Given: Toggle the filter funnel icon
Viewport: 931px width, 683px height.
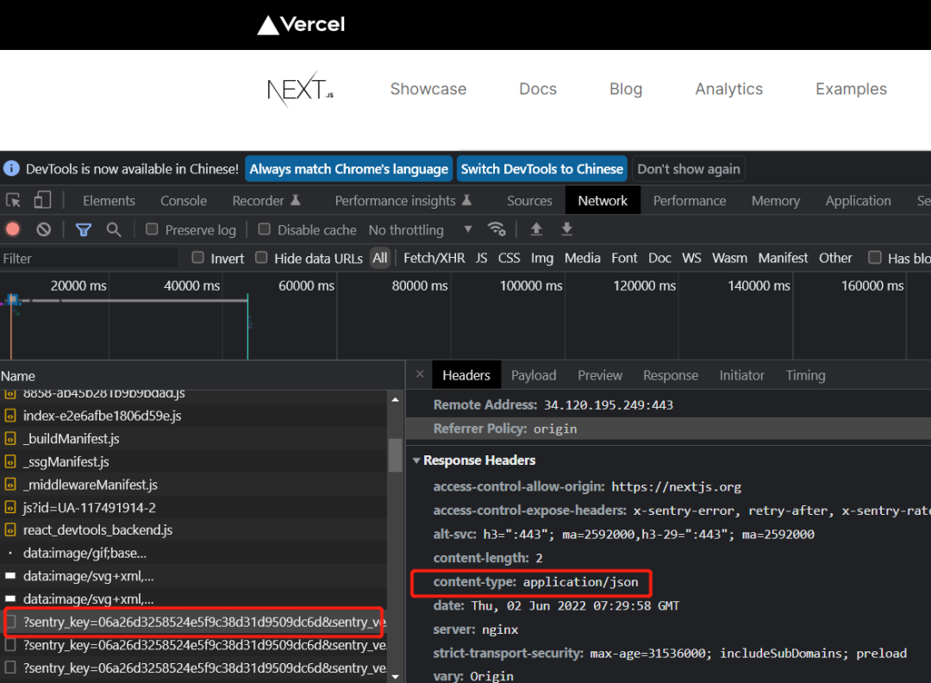Looking at the screenshot, I should [x=83, y=229].
